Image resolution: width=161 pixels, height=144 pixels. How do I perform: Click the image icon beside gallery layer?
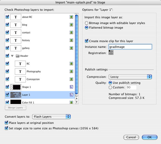(71, 48)
